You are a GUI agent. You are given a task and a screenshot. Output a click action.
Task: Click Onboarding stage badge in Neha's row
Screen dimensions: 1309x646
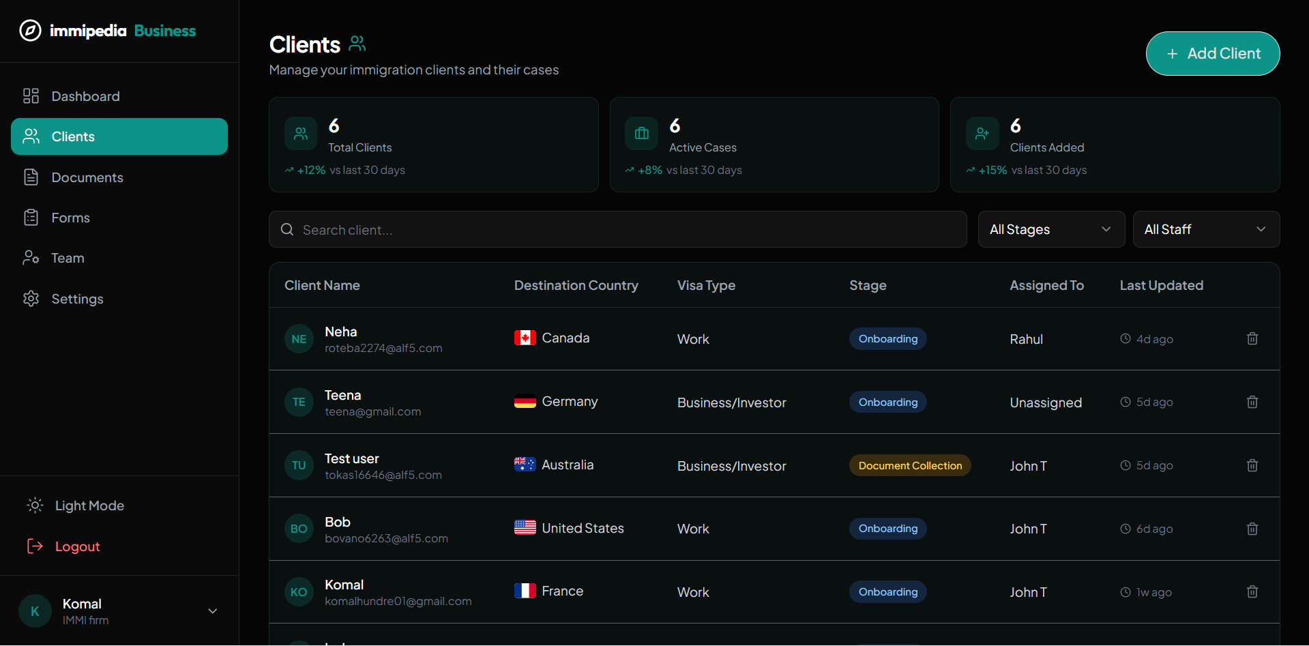(887, 339)
